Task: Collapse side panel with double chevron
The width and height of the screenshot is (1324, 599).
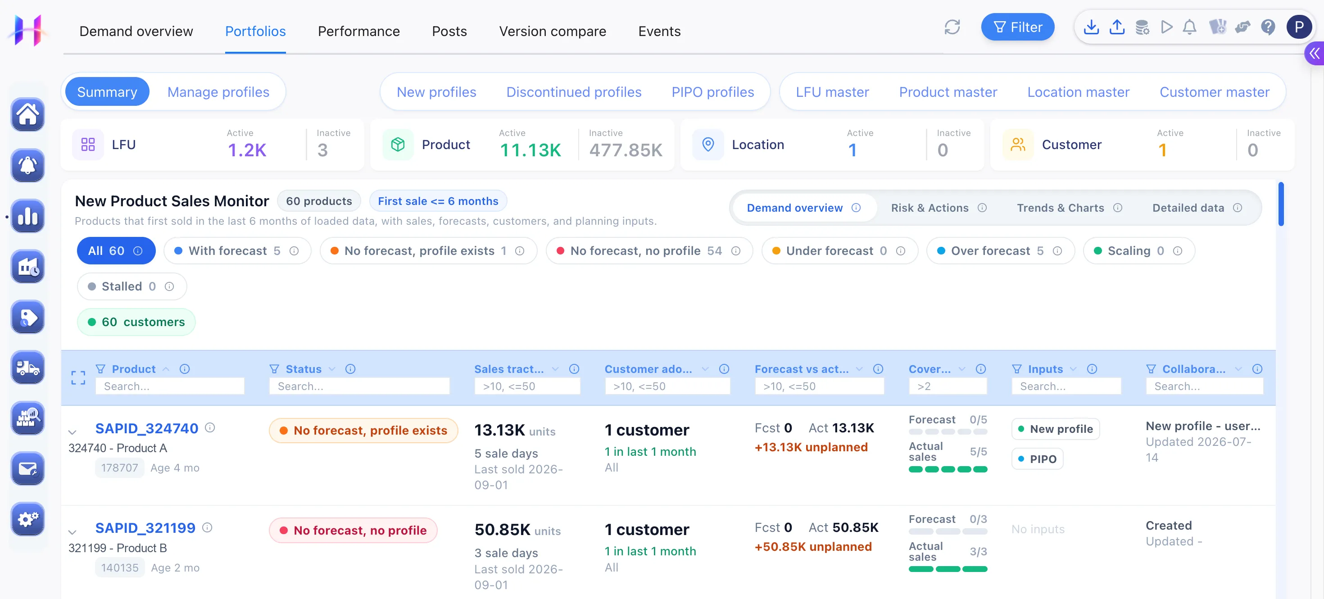Action: (x=1314, y=54)
